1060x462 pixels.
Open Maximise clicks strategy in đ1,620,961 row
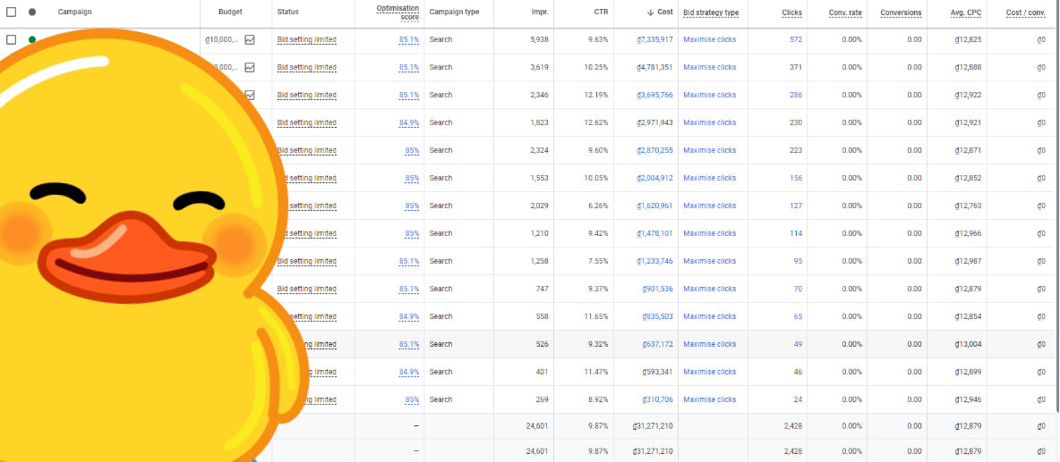[x=709, y=206]
